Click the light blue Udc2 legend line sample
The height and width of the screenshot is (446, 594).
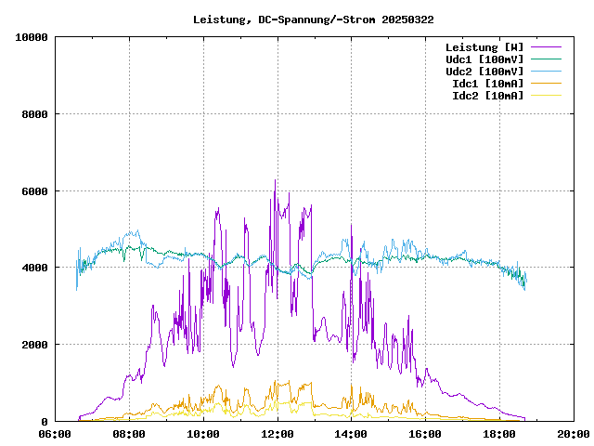point(546,72)
